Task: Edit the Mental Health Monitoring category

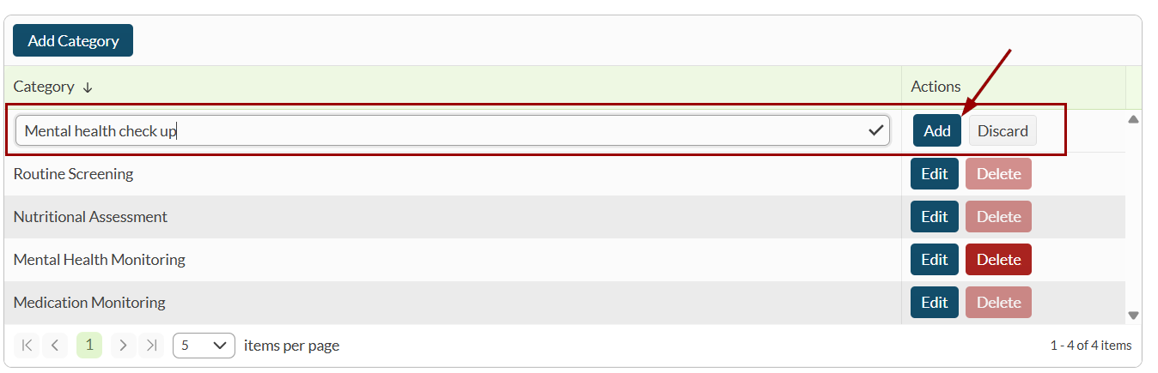Action: [x=934, y=260]
